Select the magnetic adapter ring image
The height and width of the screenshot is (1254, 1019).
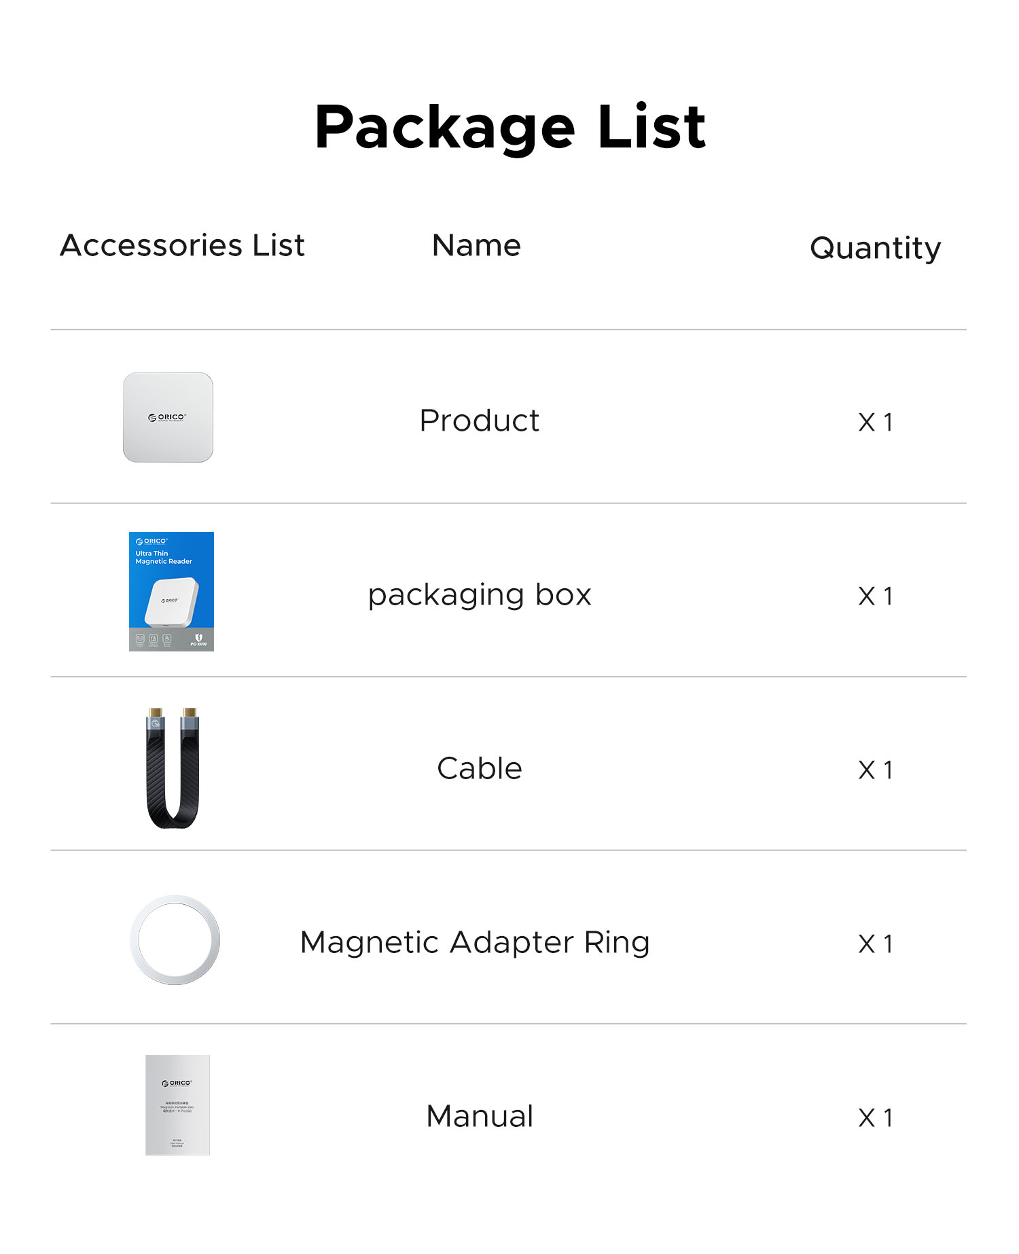175,940
